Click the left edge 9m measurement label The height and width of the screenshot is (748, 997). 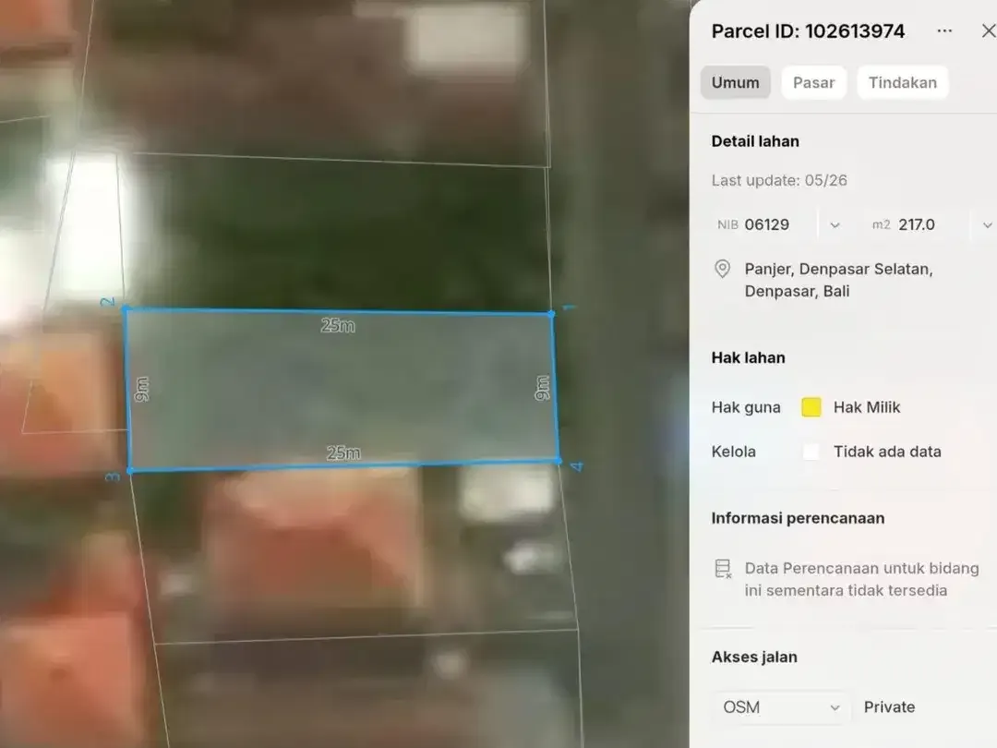point(142,389)
